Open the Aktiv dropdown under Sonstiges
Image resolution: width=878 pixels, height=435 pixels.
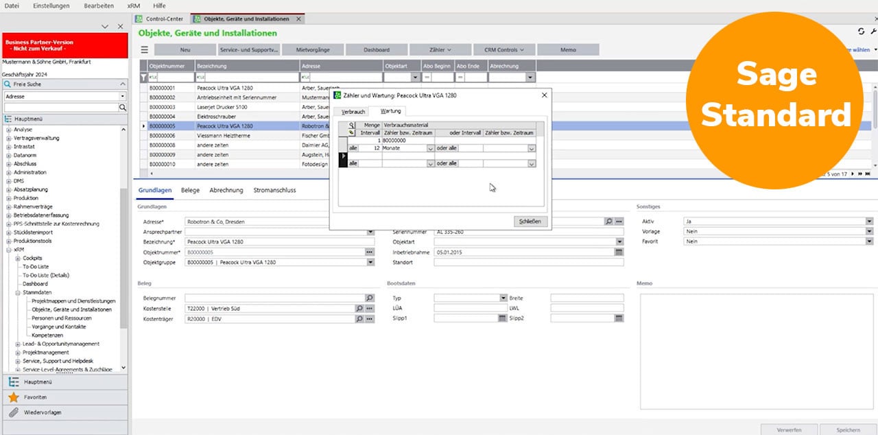click(869, 222)
